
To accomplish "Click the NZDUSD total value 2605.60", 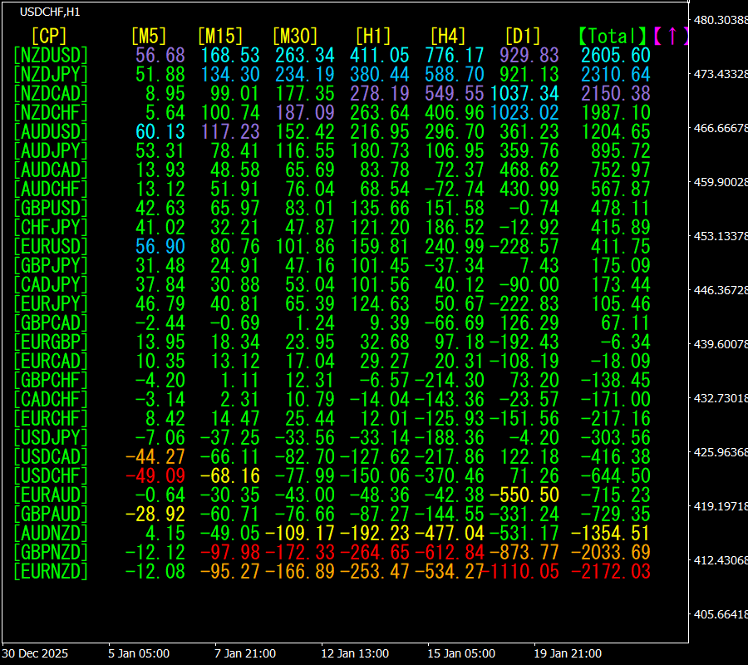I will (x=616, y=56).
